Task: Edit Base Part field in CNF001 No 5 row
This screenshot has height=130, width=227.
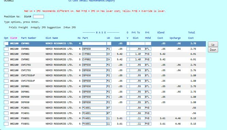Action: 94,49
